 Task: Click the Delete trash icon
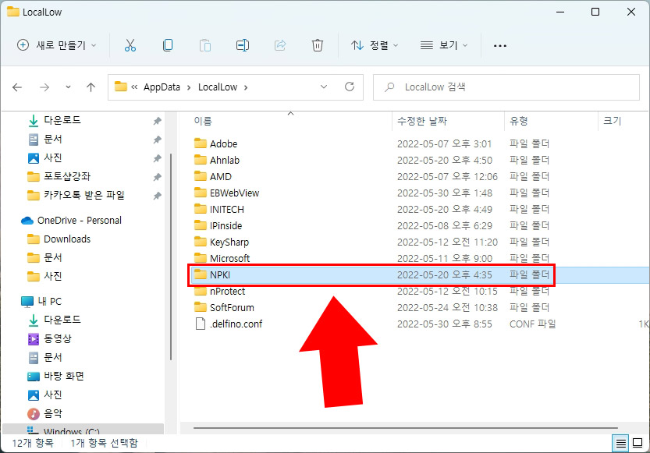click(x=318, y=45)
